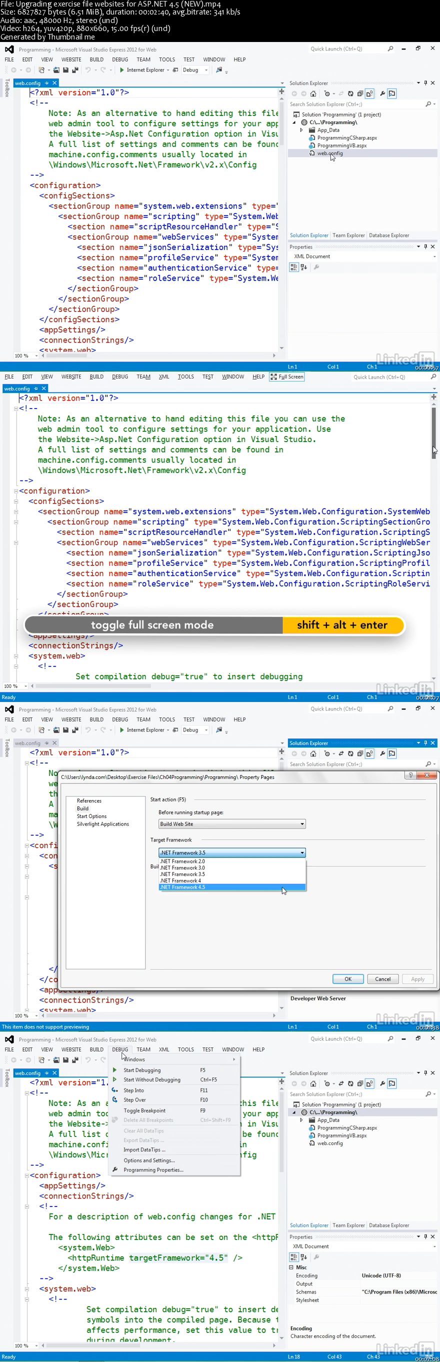Click Apply in the Property Pages dialog

click(x=418, y=978)
